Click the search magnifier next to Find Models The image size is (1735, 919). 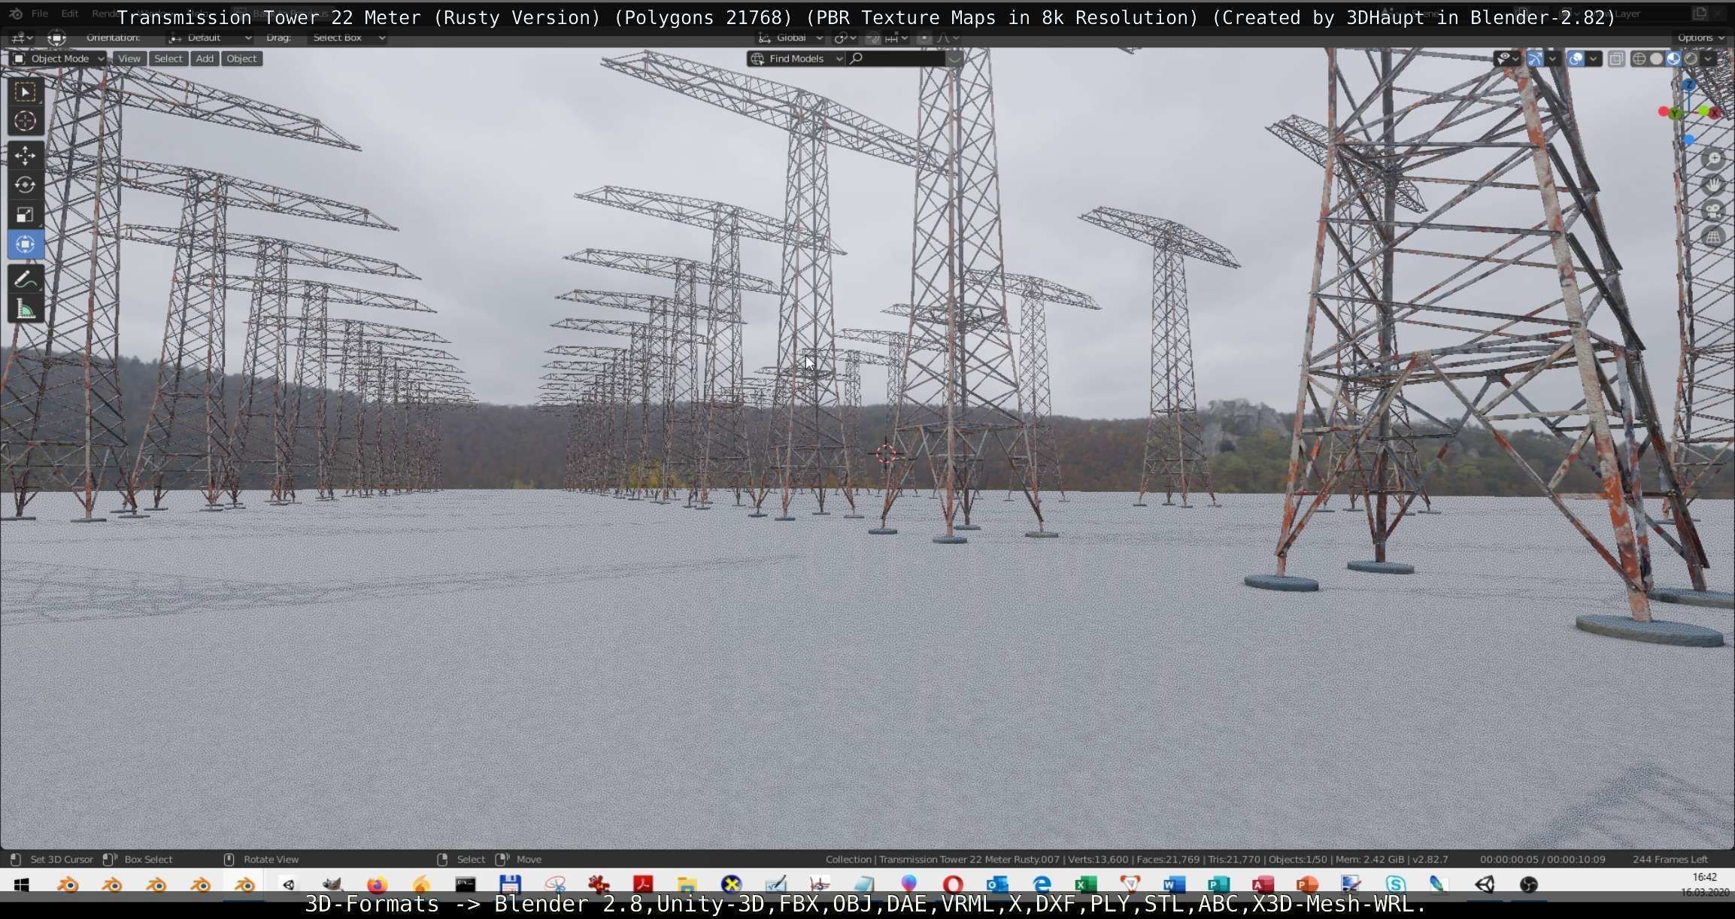856,59
